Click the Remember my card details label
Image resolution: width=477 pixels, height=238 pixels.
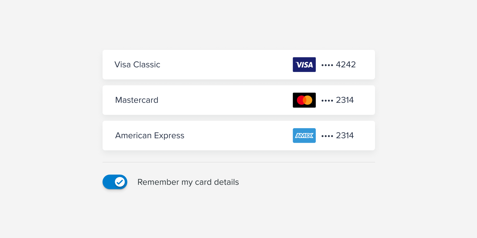[x=188, y=182]
